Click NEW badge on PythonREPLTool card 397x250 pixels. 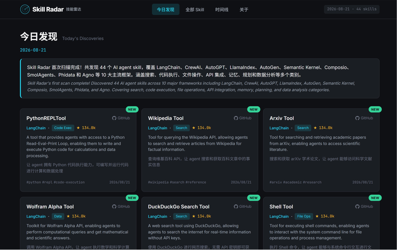[132, 110]
